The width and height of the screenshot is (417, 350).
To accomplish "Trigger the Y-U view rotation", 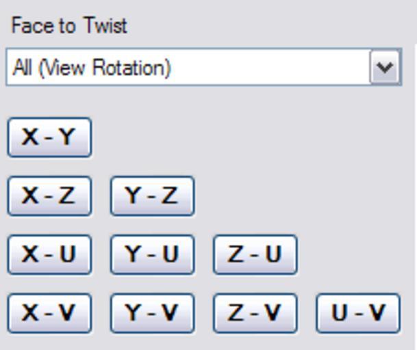I will click(152, 255).
